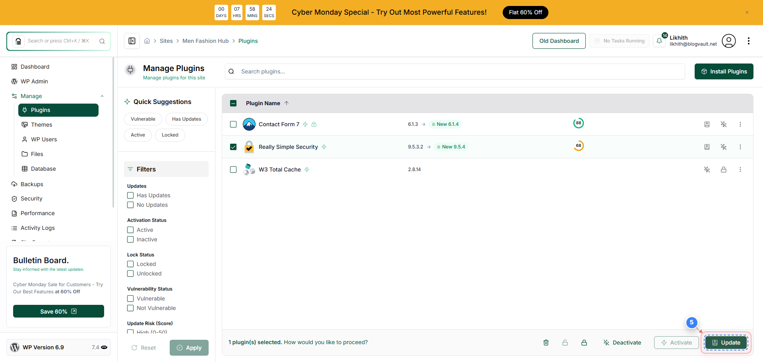Screen dimensions: 763x362
Task: Enable the Has Updates filter checkbox
Action: pos(130,195)
